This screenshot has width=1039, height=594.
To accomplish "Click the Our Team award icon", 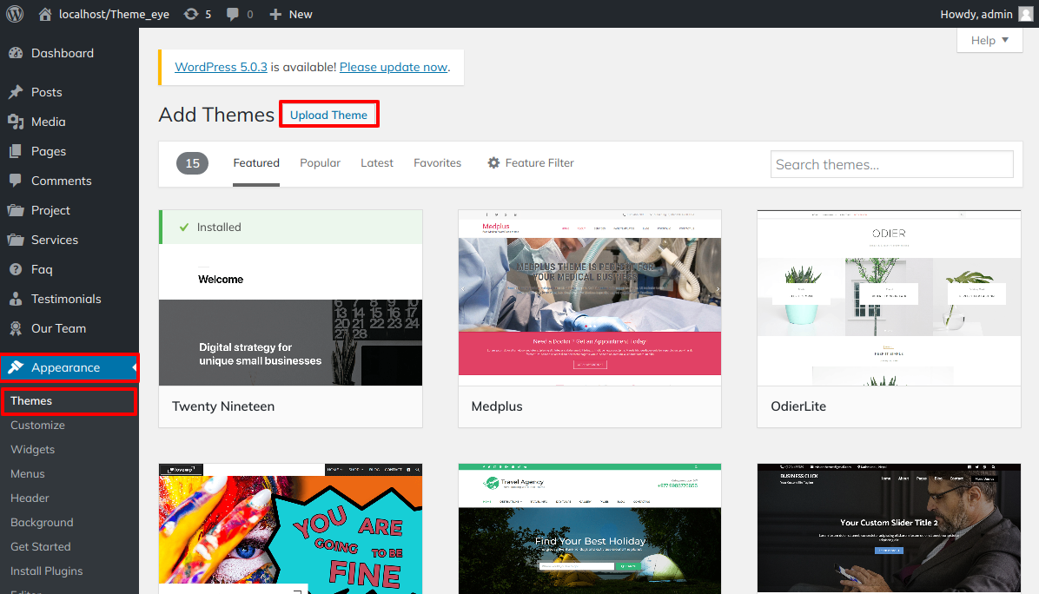I will point(16,327).
